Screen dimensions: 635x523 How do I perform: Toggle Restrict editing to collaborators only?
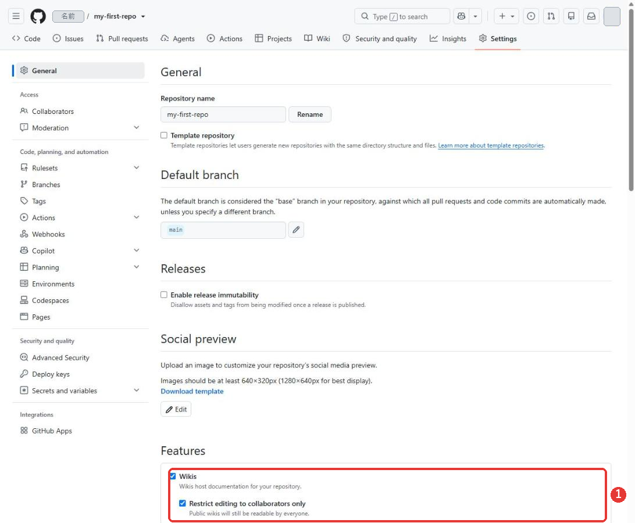coord(182,503)
